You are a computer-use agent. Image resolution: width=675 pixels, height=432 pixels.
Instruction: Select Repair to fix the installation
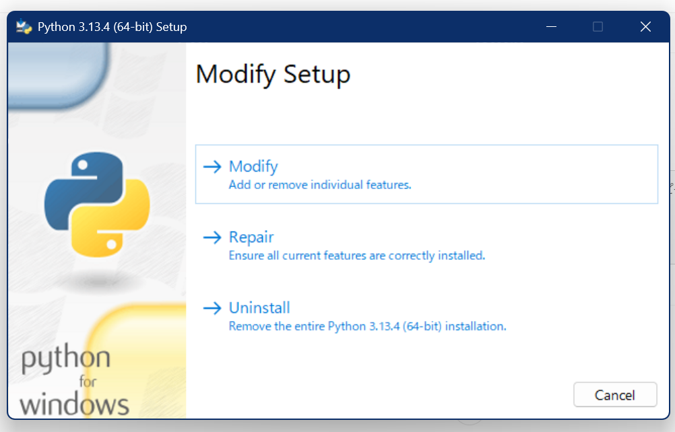click(x=426, y=245)
